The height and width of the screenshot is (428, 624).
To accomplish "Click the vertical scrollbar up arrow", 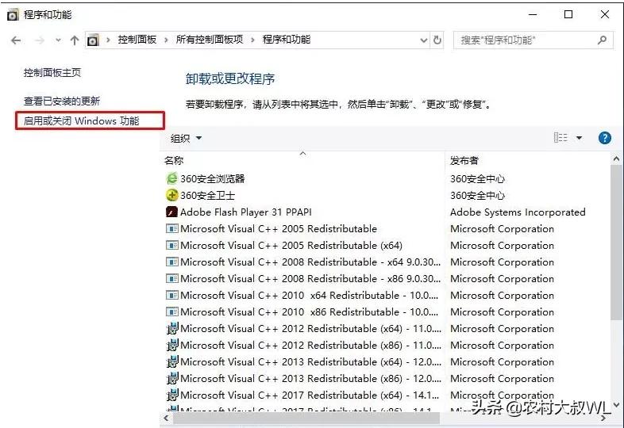I will click(x=616, y=159).
